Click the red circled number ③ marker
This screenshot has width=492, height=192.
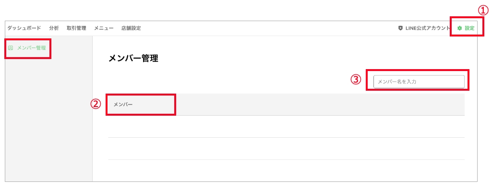(356, 80)
